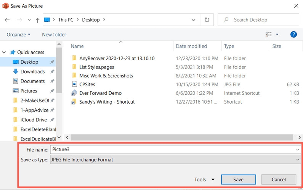This screenshot has height=190, width=303.
Task: Click the Ever Forward Demo shortcut icon
Action: coord(74,93)
